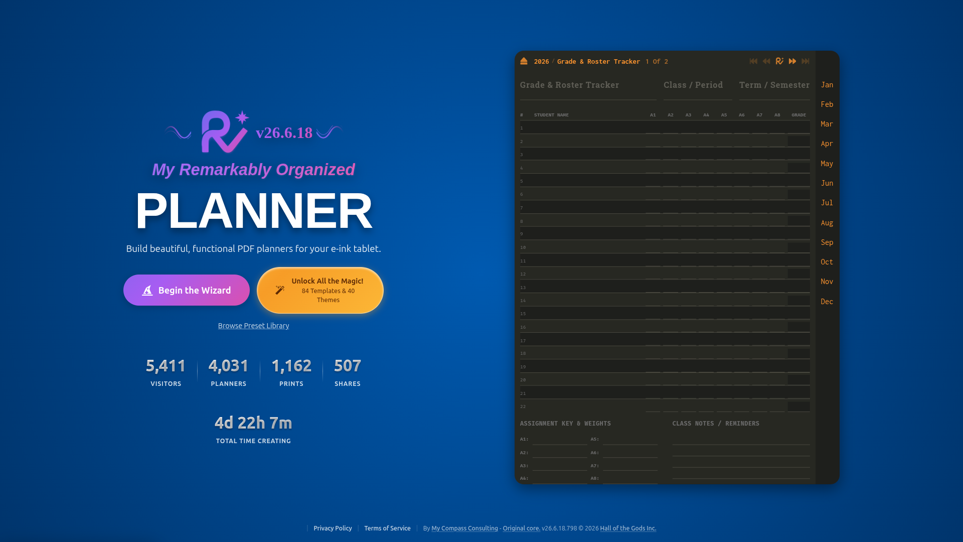Click the R logo icon in preview toolbar

coord(779,61)
